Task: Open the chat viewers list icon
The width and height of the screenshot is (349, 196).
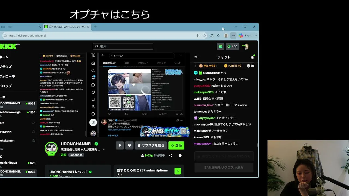Action: pyautogui.click(x=252, y=57)
